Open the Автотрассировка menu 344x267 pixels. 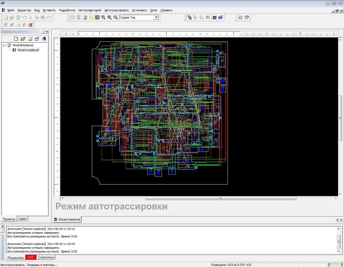coord(116,10)
